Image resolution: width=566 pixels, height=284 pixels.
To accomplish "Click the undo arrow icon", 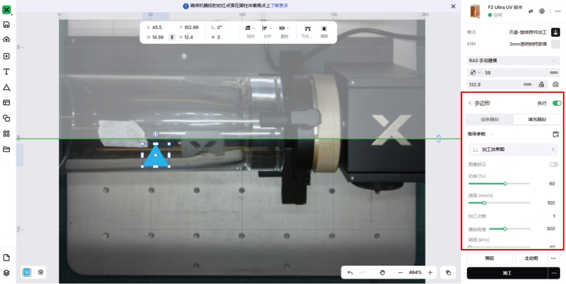I will [350, 273].
